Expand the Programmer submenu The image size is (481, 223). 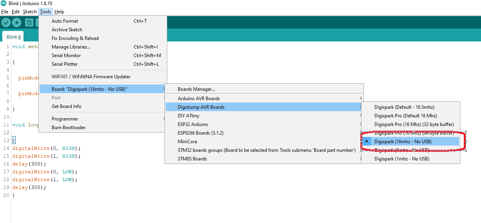[x=103, y=119]
